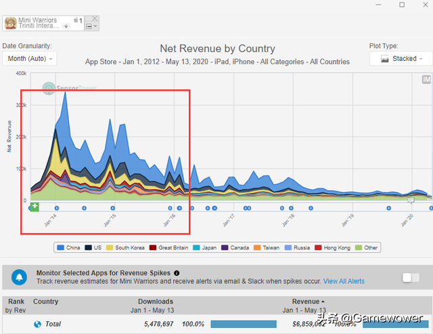Click the IM badge in the chart corner
Screen dimensions: 433x334
[426, 80]
